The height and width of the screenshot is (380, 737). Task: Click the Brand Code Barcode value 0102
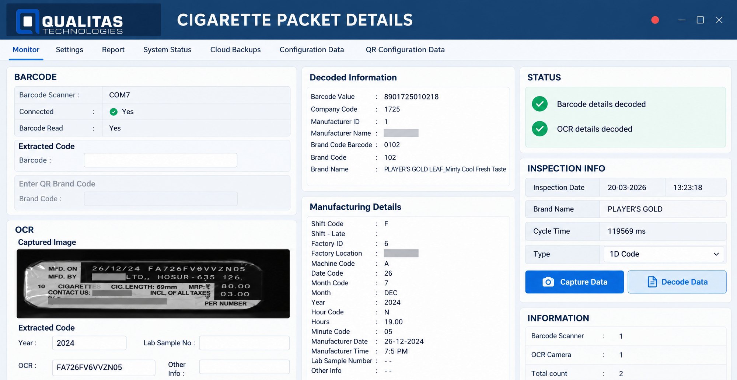(392, 145)
